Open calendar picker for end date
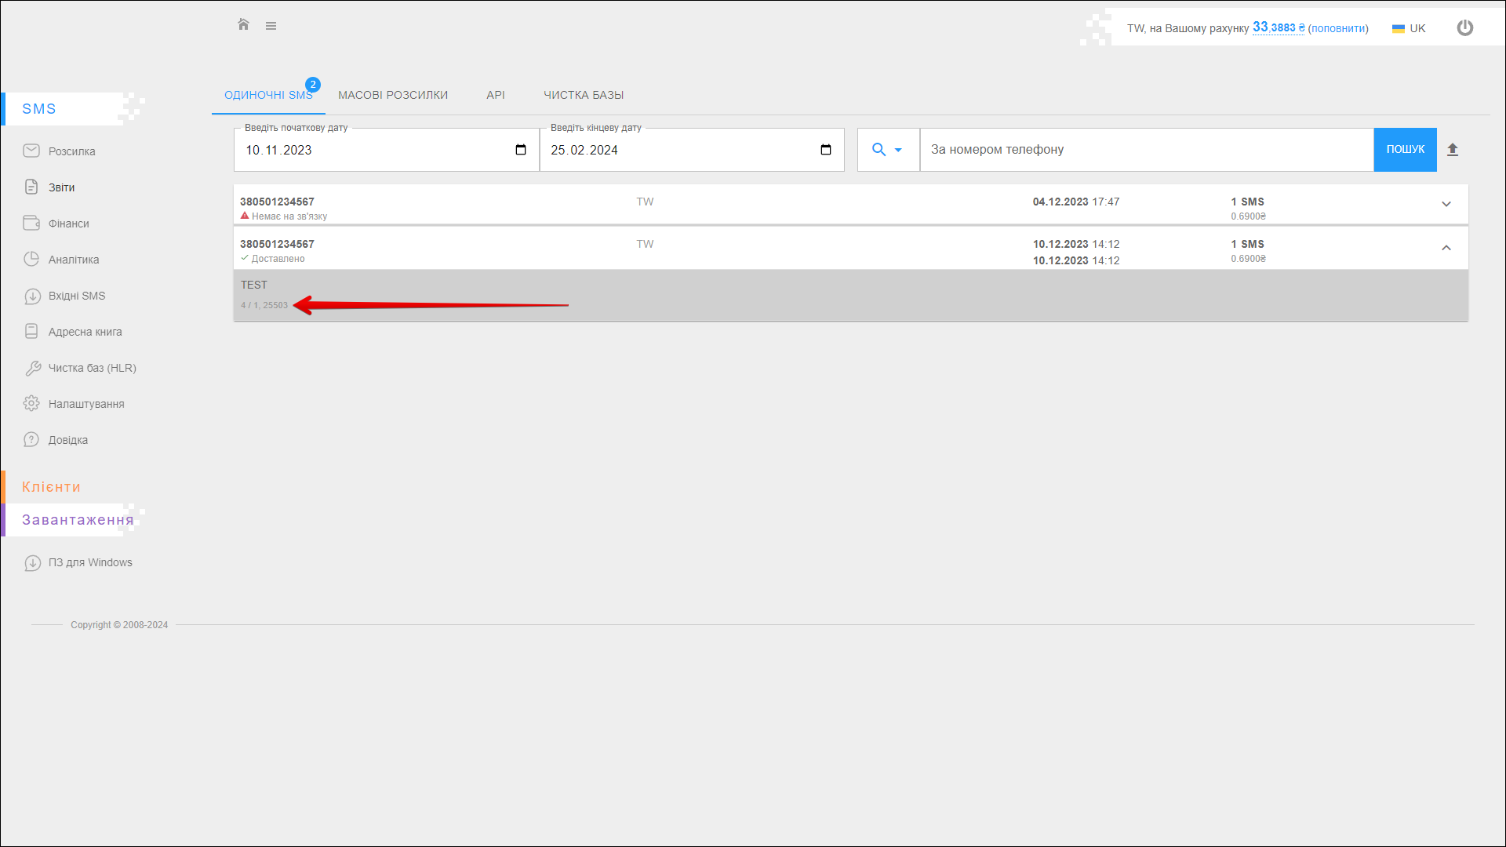Viewport: 1506px width, 847px height. 826,150
